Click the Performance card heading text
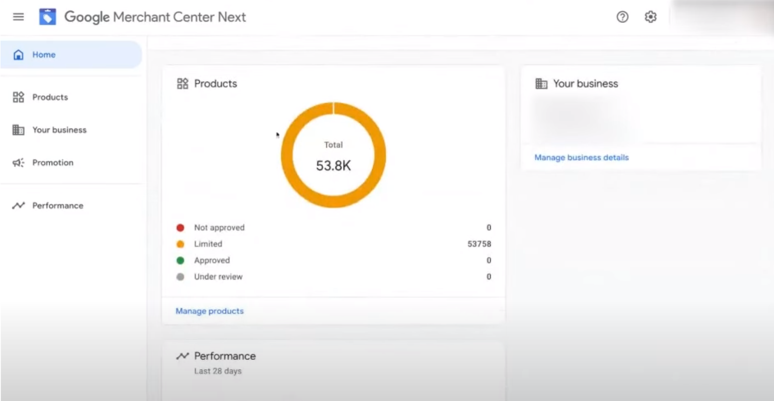Viewport: 774px width, 401px height. pyautogui.click(x=225, y=356)
